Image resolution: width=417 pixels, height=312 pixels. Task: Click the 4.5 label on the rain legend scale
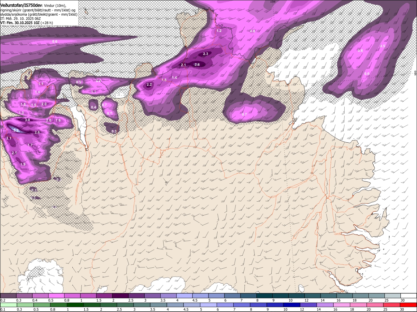pos(186,309)
